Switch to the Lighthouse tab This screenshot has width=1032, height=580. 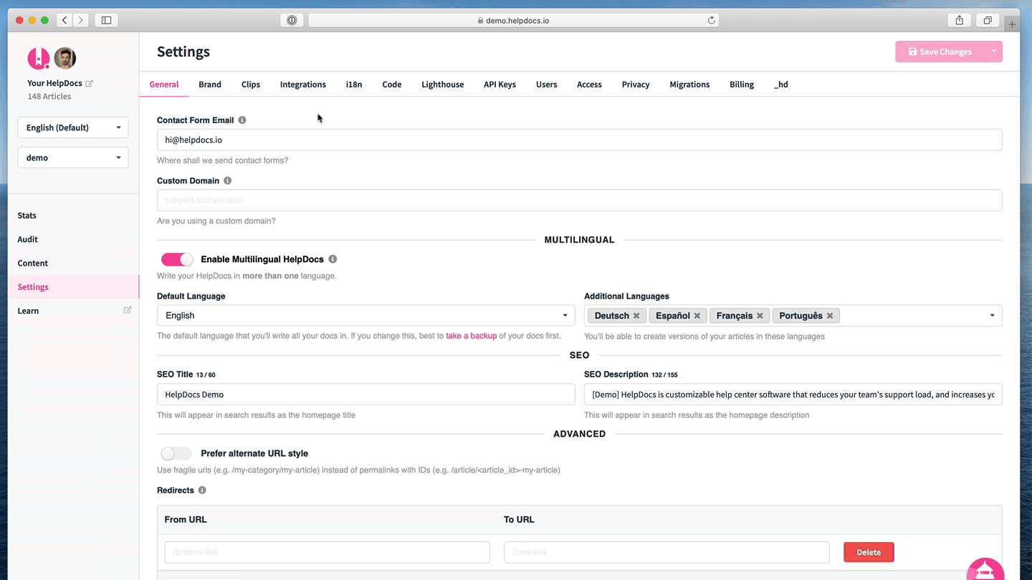tap(443, 84)
